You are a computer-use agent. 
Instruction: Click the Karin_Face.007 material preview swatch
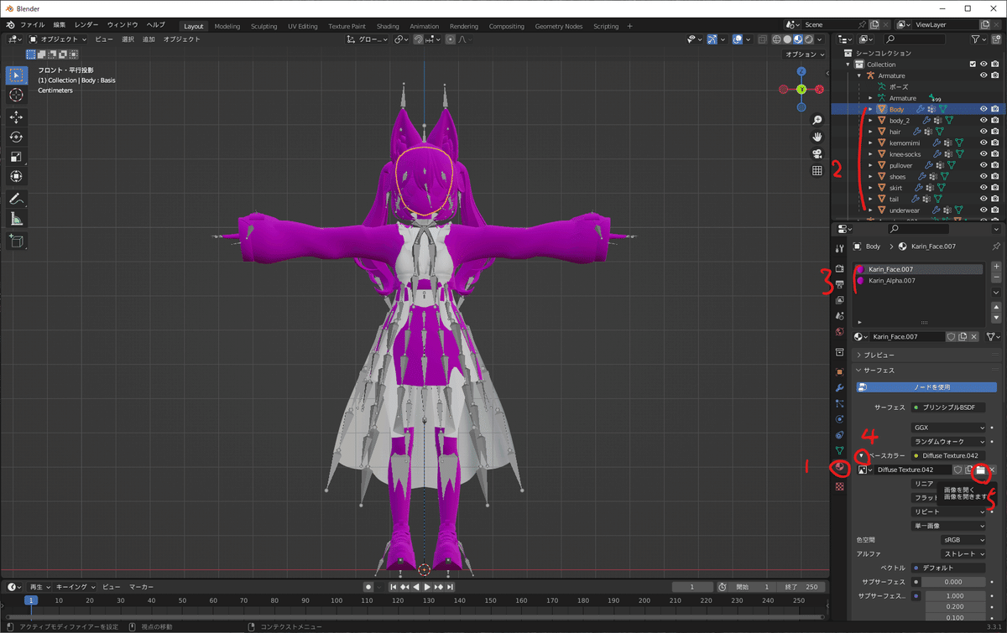[x=859, y=269]
